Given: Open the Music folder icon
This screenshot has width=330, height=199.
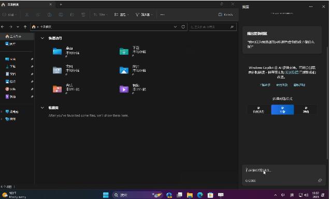Looking at the screenshot, I should (57, 89).
